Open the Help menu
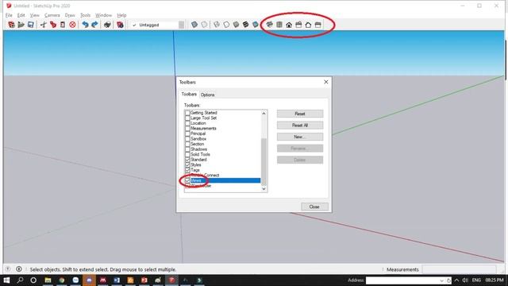Viewport: 508px width, 286px height. pyautogui.click(x=121, y=15)
